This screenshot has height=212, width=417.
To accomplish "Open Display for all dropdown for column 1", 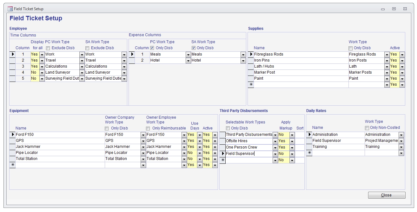I will (x=42, y=55).
